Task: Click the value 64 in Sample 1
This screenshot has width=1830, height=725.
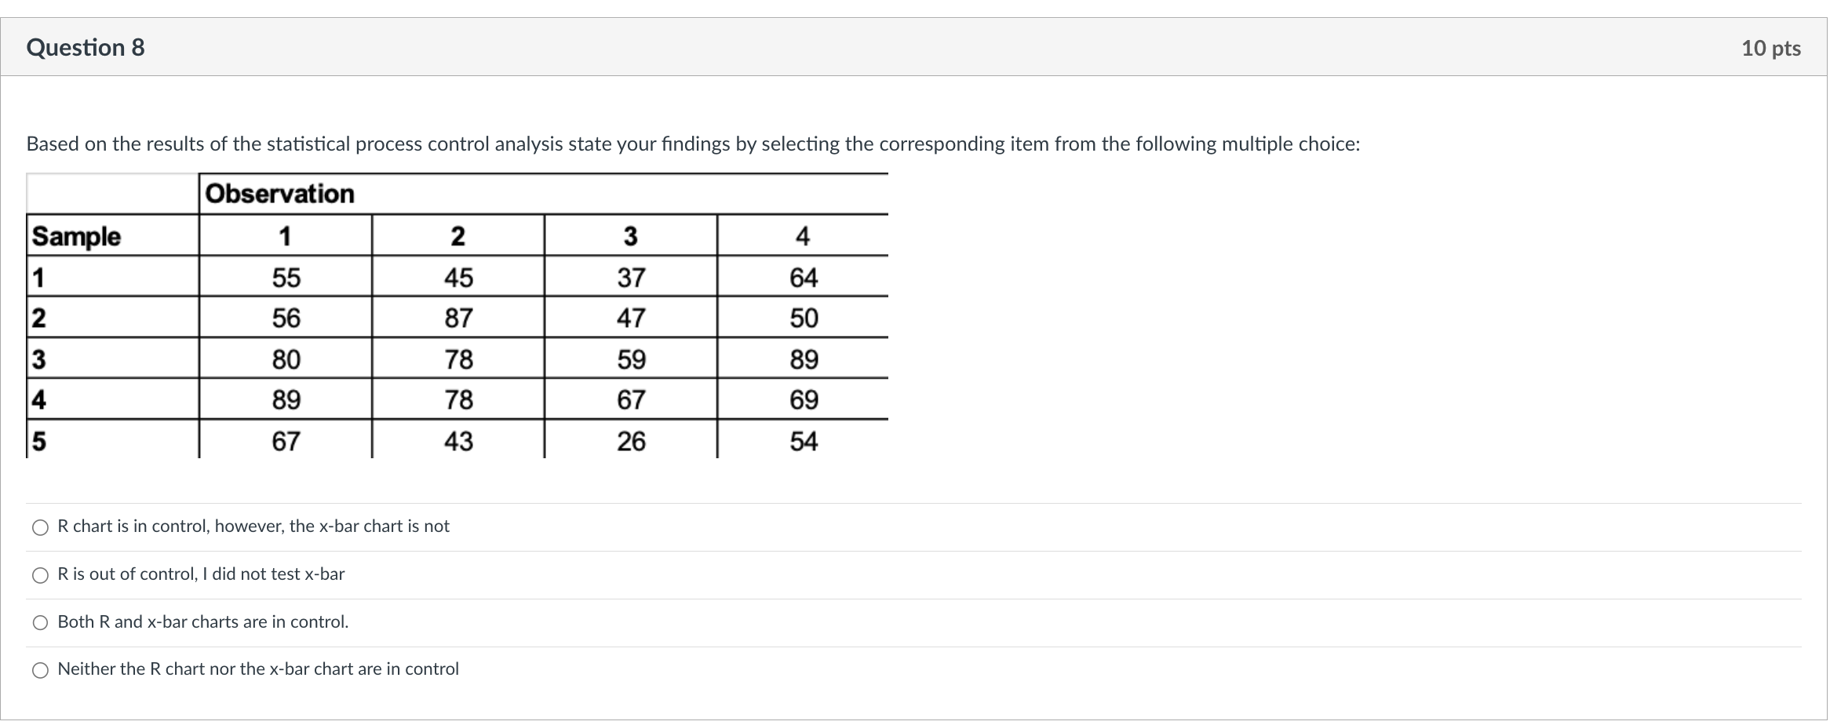Action: (x=808, y=277)
